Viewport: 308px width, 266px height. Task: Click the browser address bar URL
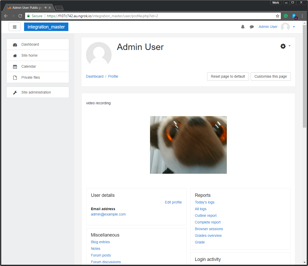tap(102, 16)
